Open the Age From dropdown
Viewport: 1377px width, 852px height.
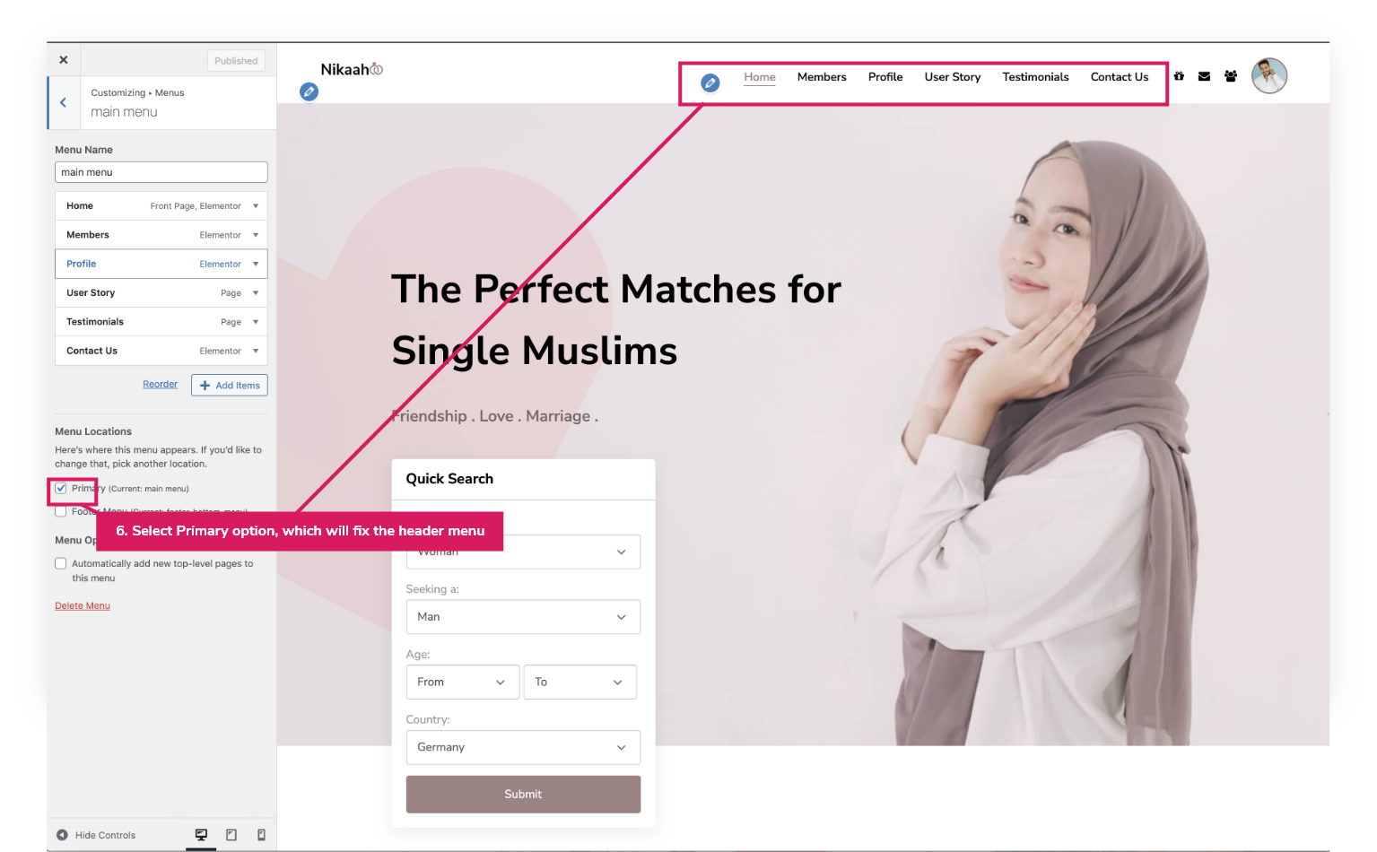pos(463,682)
